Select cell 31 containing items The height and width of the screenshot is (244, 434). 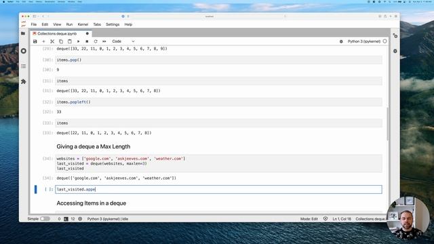click(x=218, y=81)
